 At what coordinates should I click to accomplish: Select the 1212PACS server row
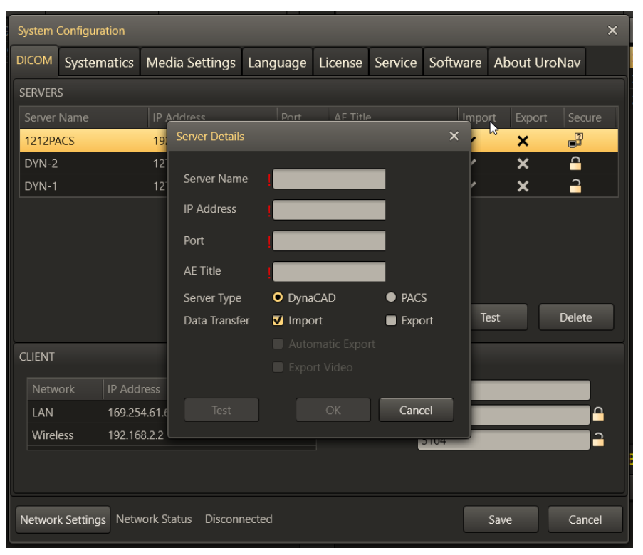(318, 141)
